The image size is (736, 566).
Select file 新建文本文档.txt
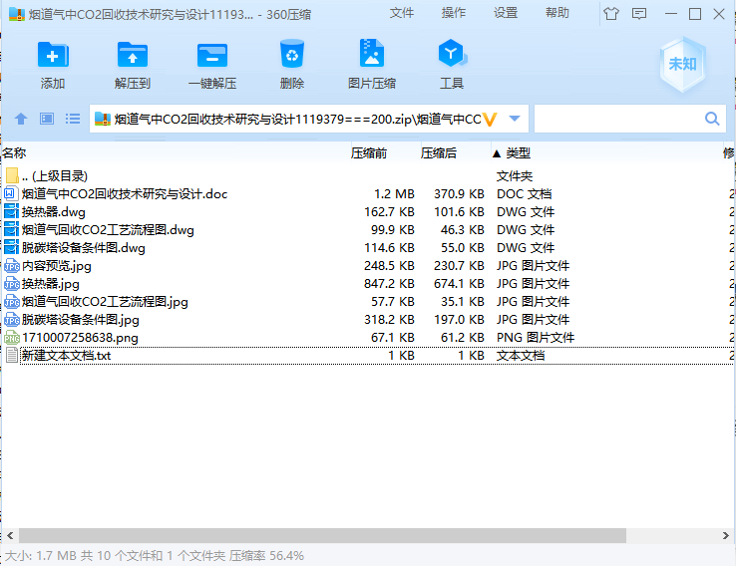pos(66,355)
